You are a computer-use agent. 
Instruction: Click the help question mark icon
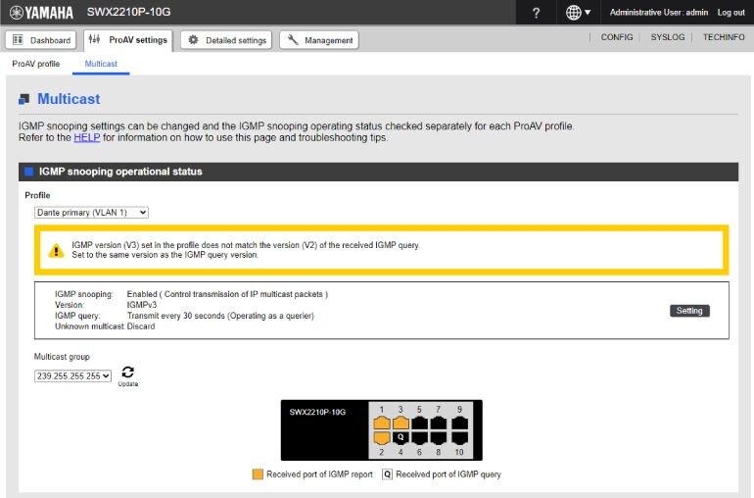pos(536,13)
